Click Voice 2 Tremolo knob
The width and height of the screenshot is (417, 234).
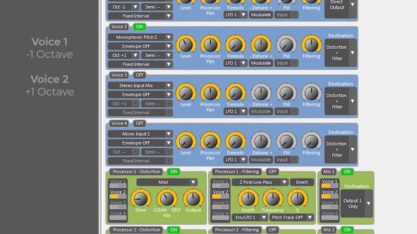235,45
